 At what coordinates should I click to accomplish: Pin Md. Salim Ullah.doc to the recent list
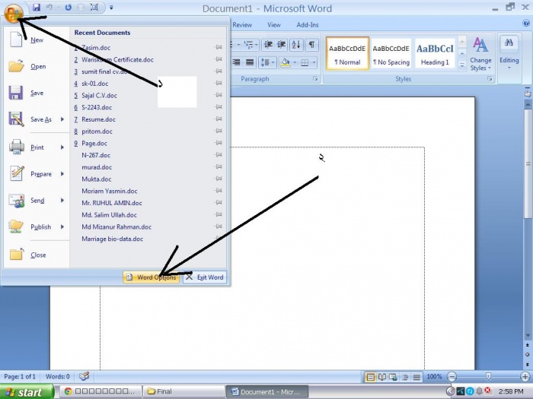(219, 214)
